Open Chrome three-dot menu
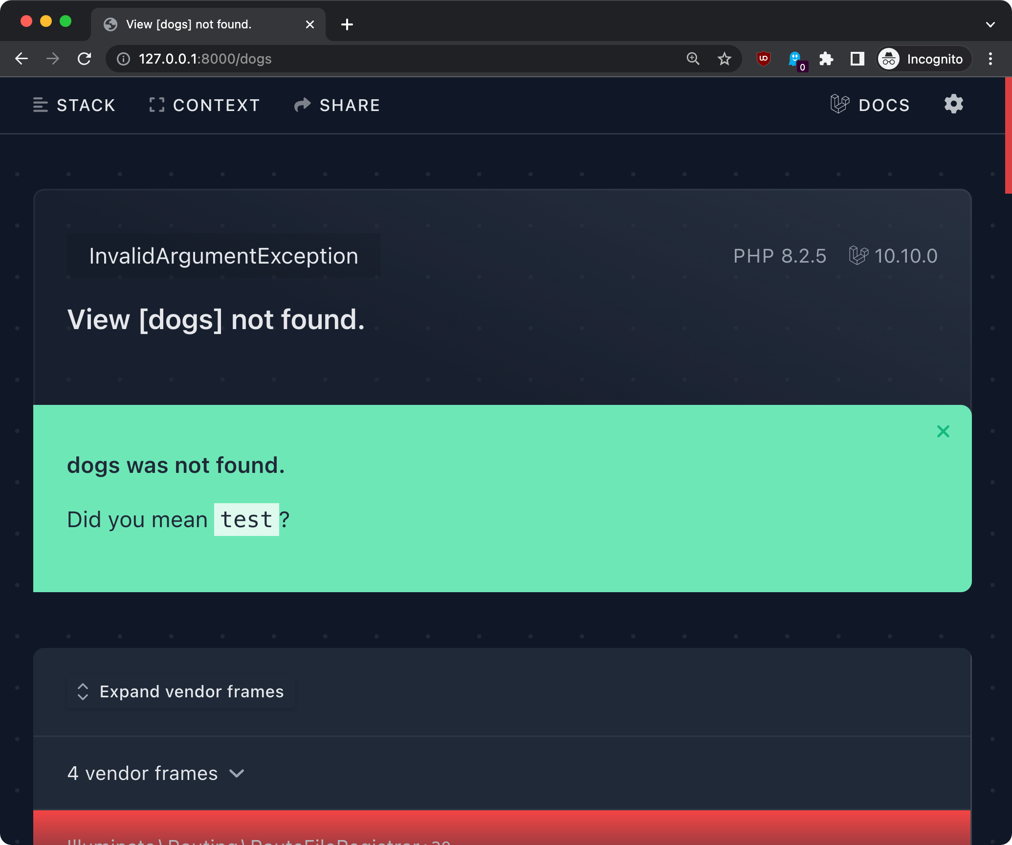Image resolution: width=1012 pixels, height=845 pixels. pos(990,59)
